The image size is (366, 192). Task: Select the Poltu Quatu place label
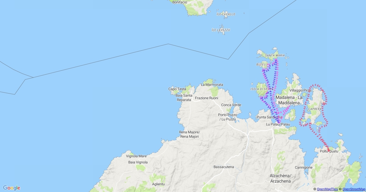coord(329,151)
